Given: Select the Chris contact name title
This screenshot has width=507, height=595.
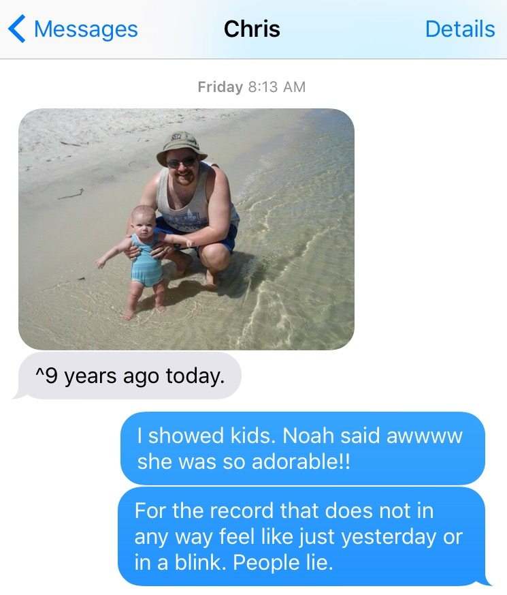Looking at the screenshot, I should pyautogui.click(x=252, y=29).
